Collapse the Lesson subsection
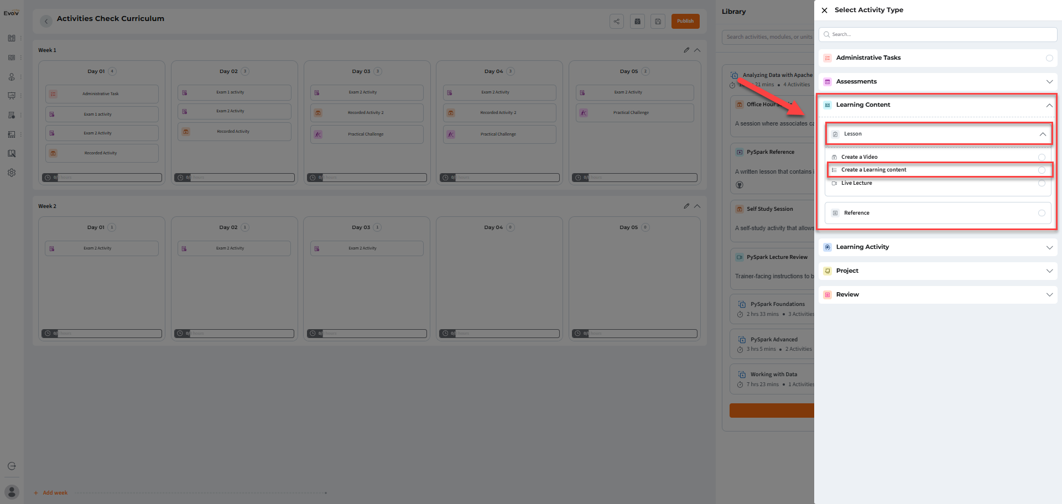1062x504 pixels. click(1043, 134)
